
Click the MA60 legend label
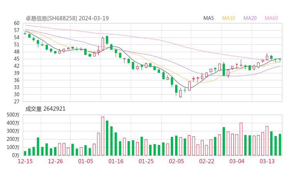coord(271,18)
